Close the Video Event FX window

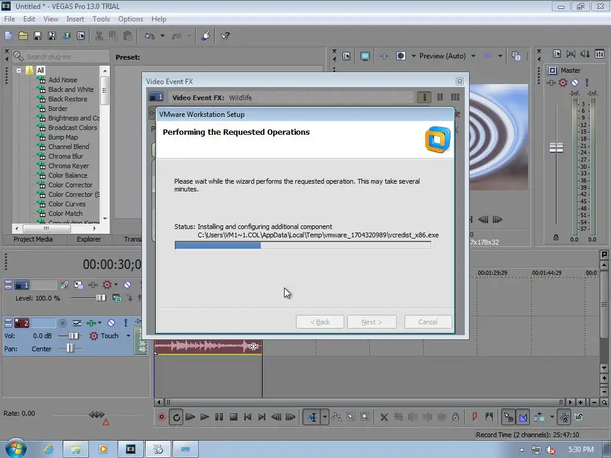459,81
